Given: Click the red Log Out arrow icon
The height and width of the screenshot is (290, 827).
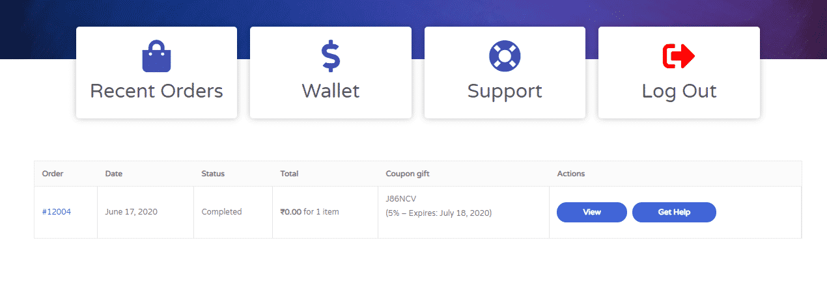Looking at the screenshot, I should click(679, 57).
